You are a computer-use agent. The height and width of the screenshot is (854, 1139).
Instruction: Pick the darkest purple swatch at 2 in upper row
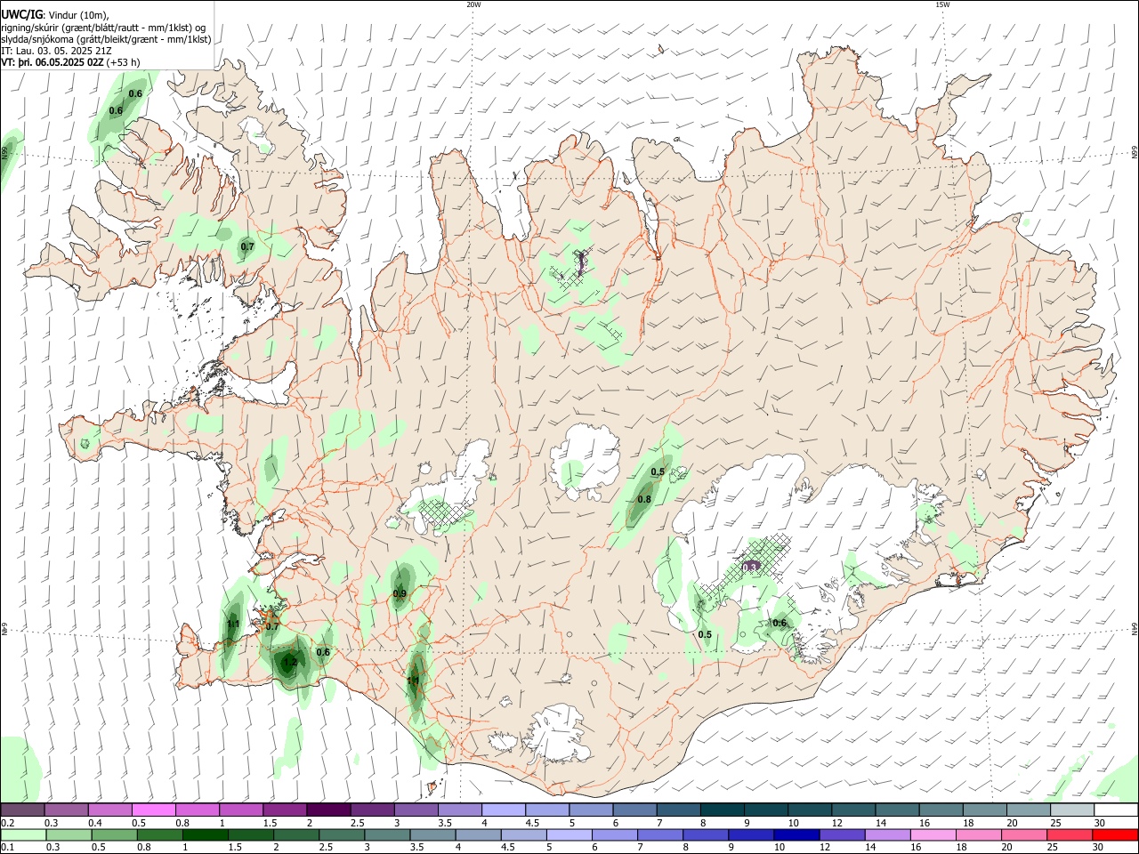[328, 810]
